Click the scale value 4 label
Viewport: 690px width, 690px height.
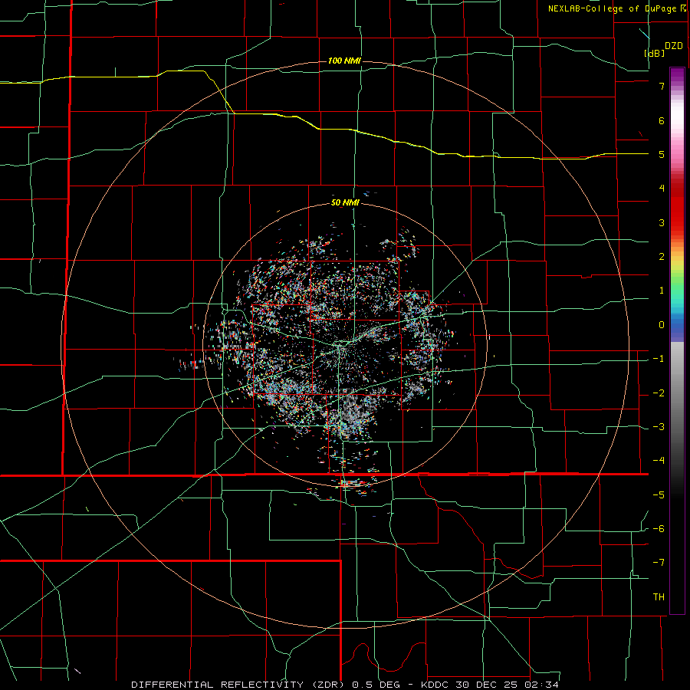click(662, 189)
